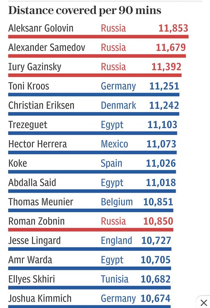Click the Germany label beside Toni Kroos
Screen dimensions: 210x308
click(x=118, y=86)
